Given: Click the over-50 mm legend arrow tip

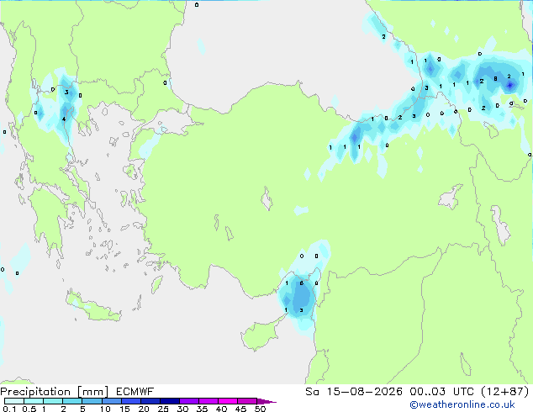Looking at the screenshot, I should tap(267, 401).
